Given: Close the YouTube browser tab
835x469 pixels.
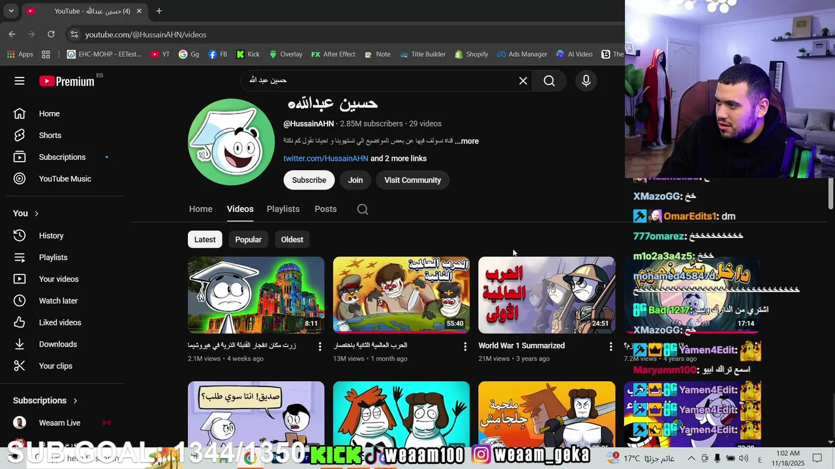Looking at the screenshot, I should coord(139,11).
